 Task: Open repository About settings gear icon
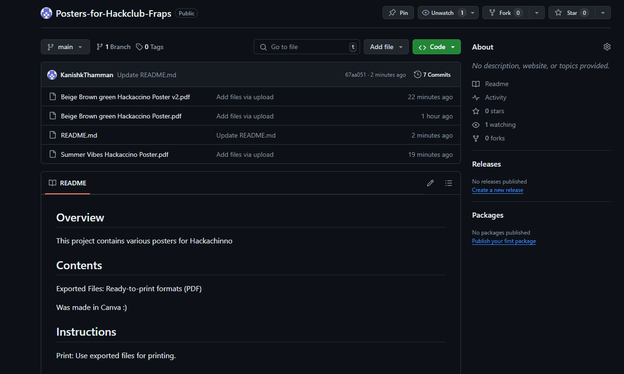tap(607, 47)
